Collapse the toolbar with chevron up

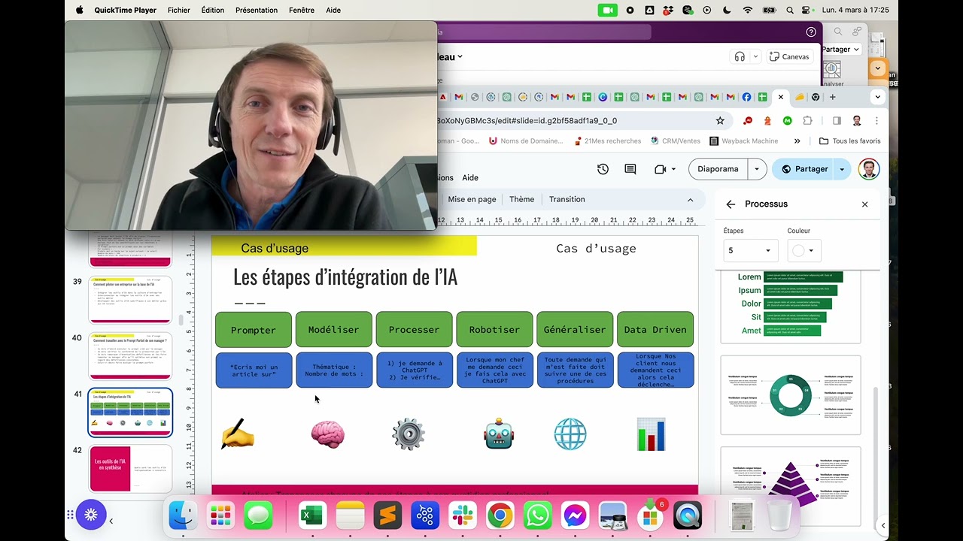[x=690, y=200]
